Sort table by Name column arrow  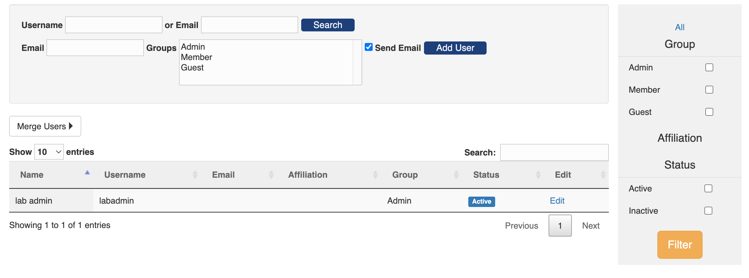click(87, 173)
